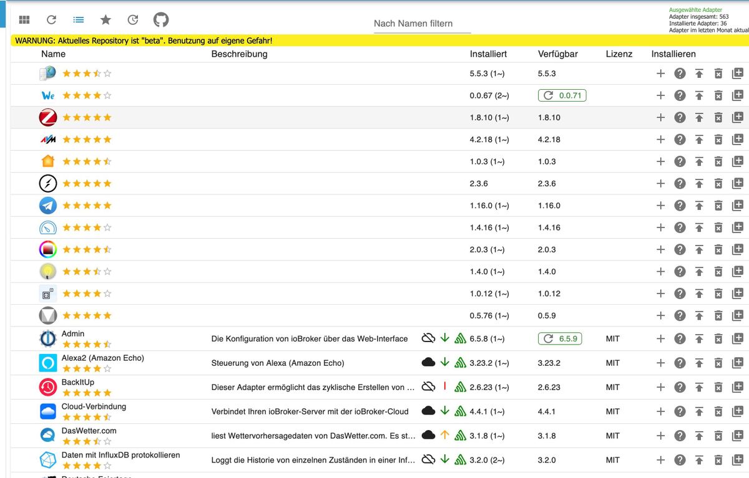Click the 'Daten mit InfluxDB protokollieren' name
Image resolution: width=749 pixels, height=478 pixels.
[x=120, y=455]
